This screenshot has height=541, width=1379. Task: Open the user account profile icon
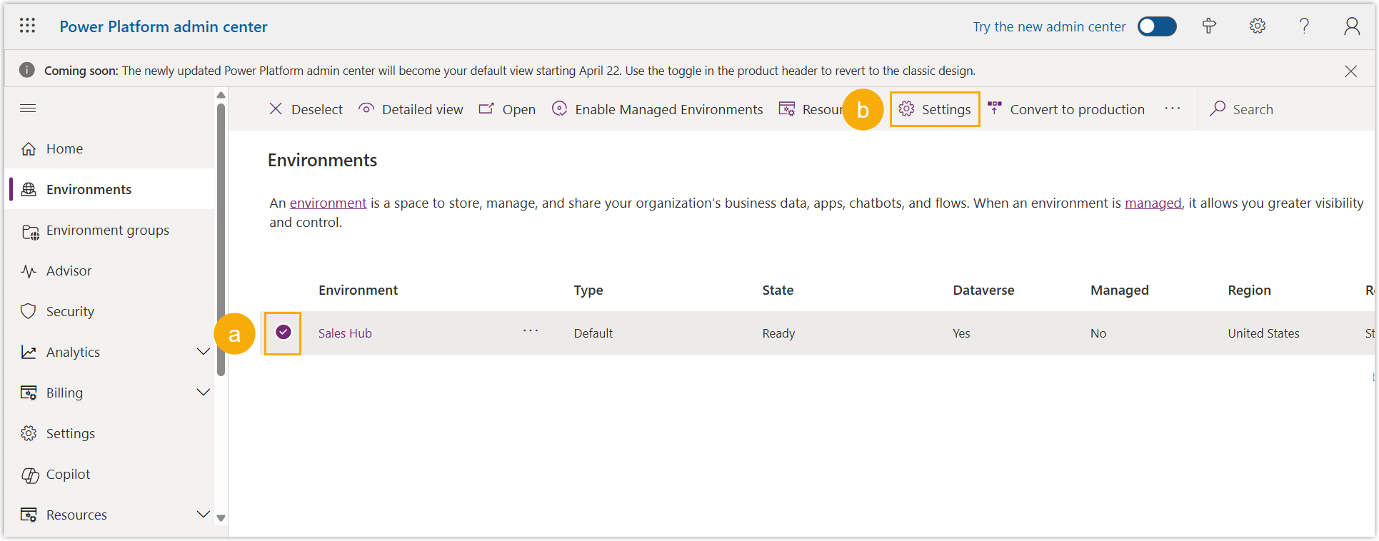tap(1351, 26)
